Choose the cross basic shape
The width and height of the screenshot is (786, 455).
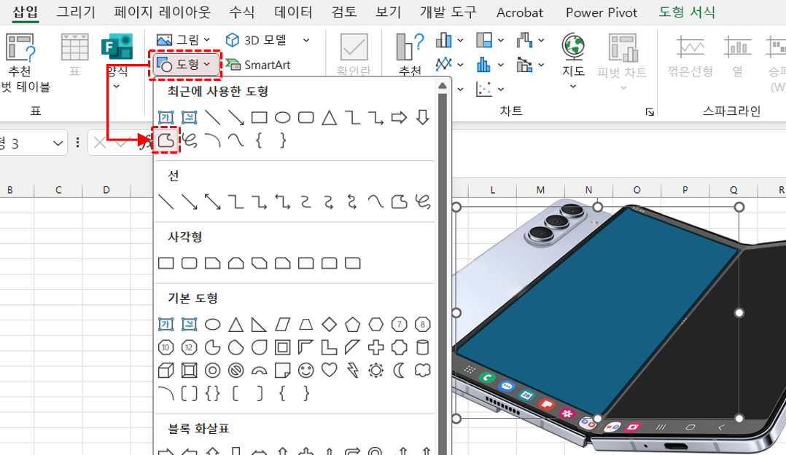(x=376, y=347)
